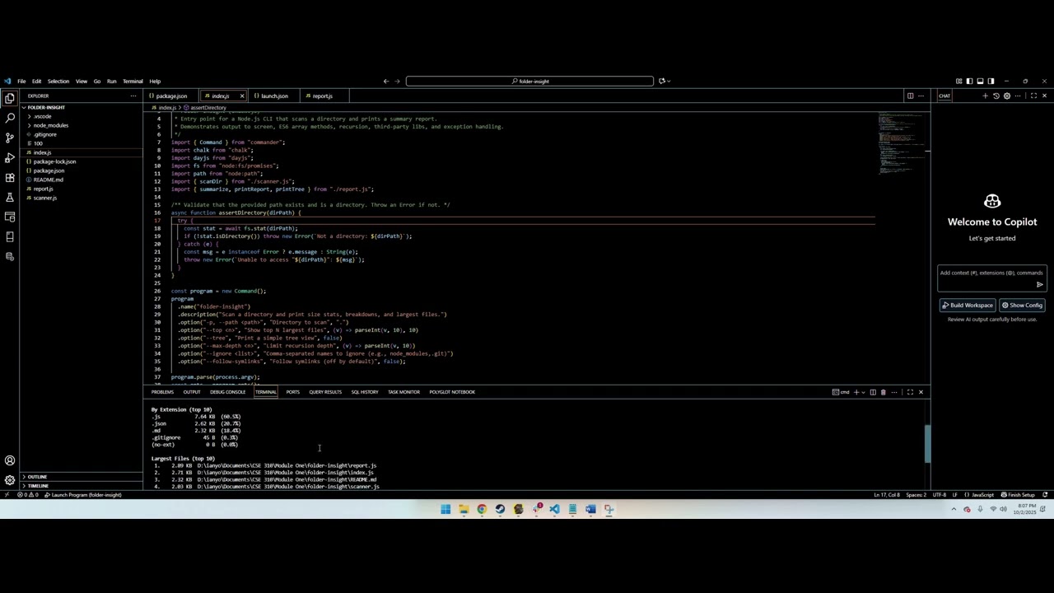
Task: Click the code minimap preview
Action: [900, 143]
